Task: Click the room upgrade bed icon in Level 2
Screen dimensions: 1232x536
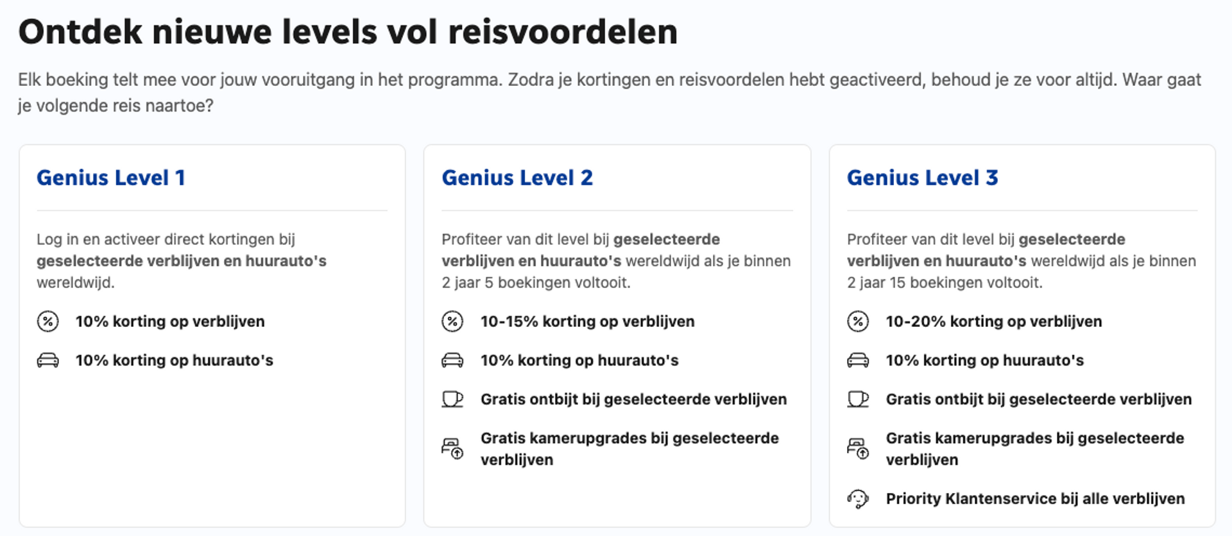Action: (x=452, y=448)
